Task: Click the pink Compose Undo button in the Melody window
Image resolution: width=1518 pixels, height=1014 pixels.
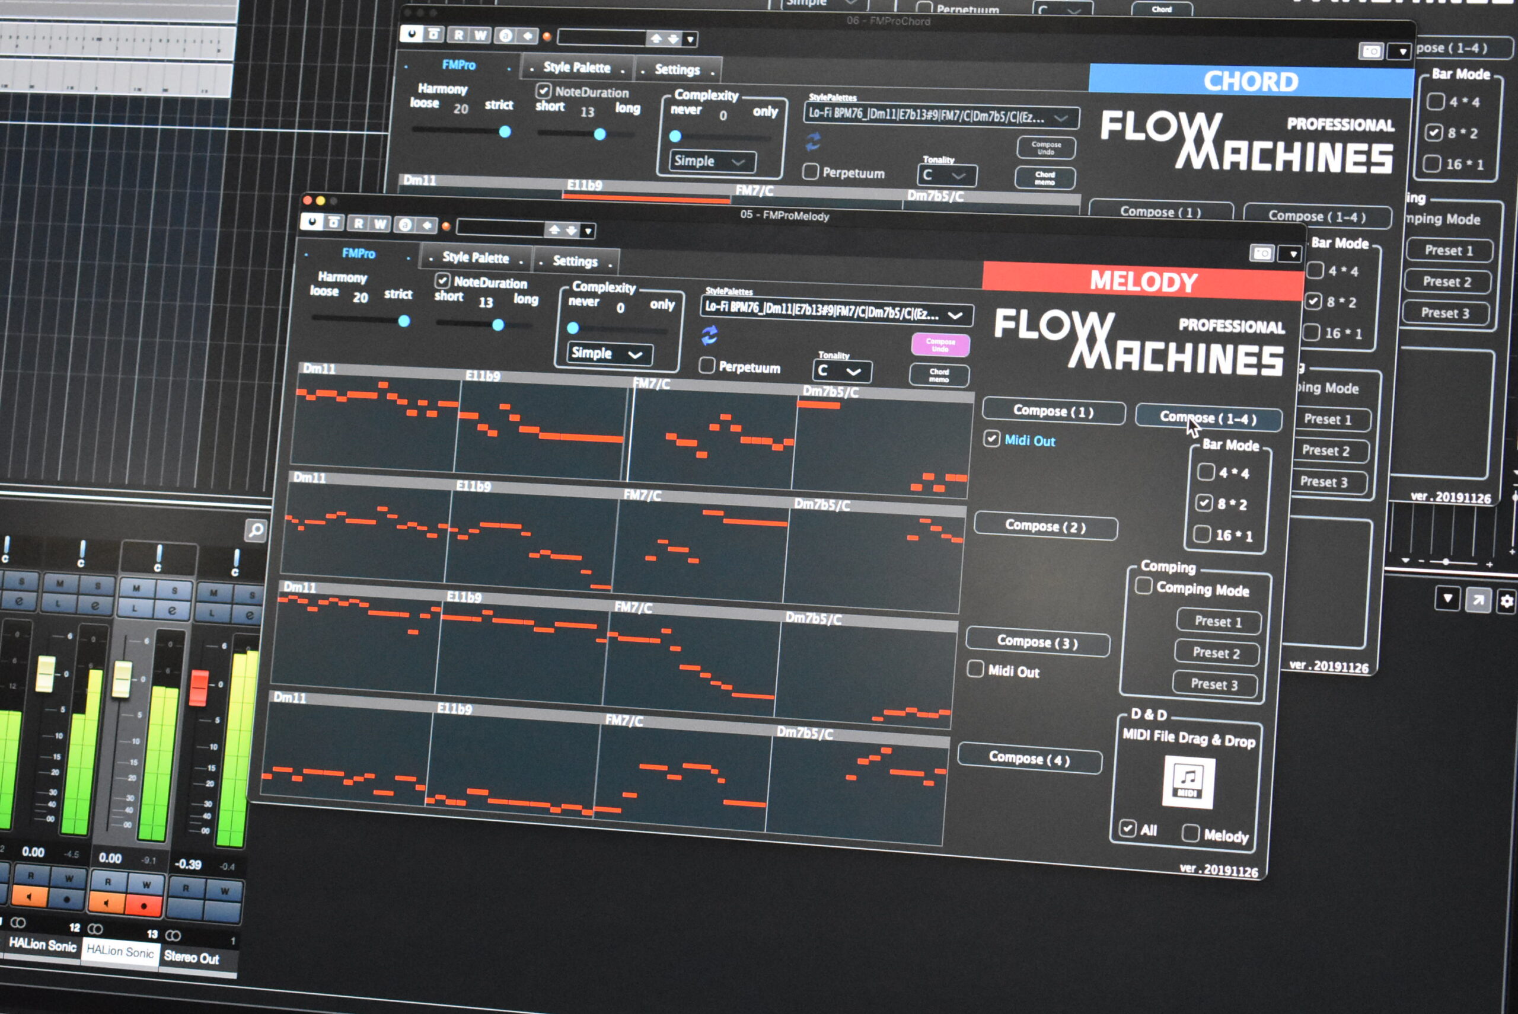Action: coord(940,345)
